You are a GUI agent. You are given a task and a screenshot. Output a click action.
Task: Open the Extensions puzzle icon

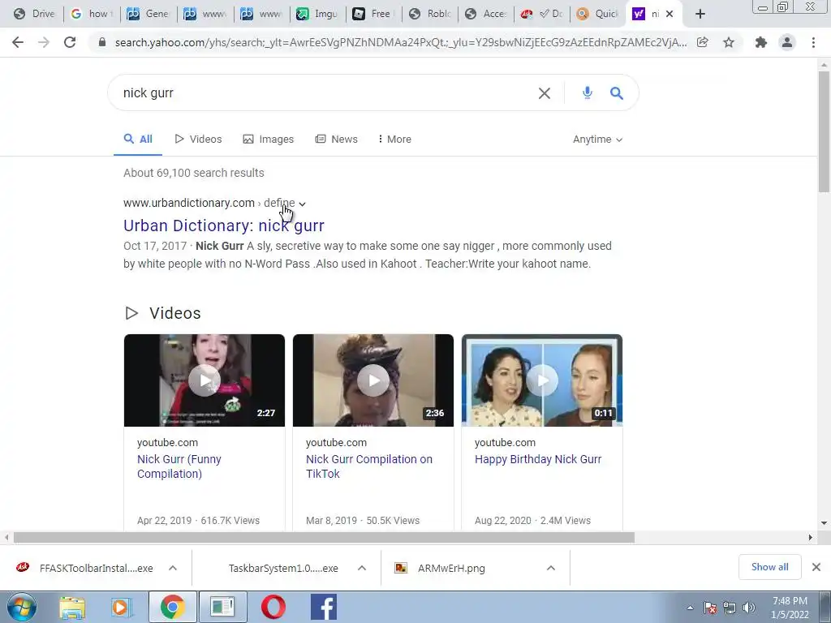coord(761,42)
